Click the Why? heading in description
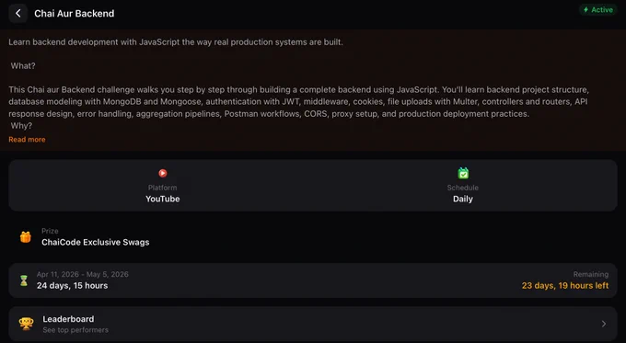Viewport: 626px width, 343px height. tap(21, 126)
